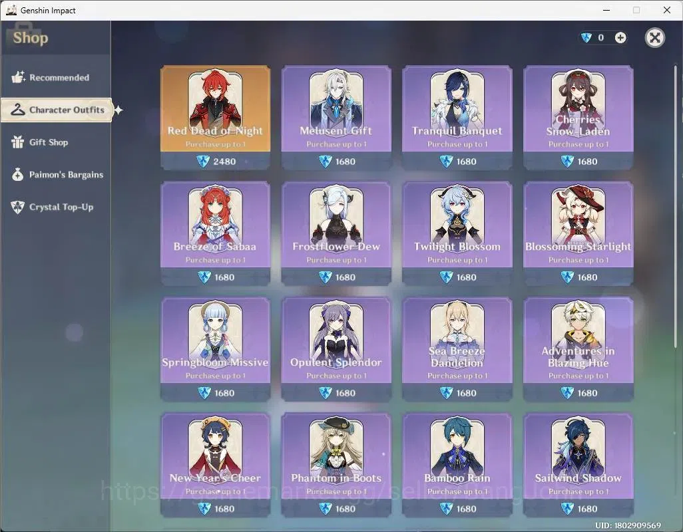Click the 1680 price under Melusent Gift
Viewport: 683px width, 532px height.
345,162
